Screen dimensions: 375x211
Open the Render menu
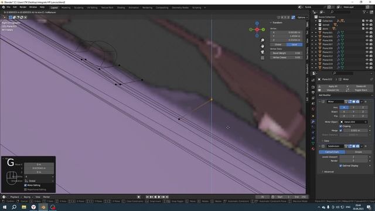pos(23,7)
